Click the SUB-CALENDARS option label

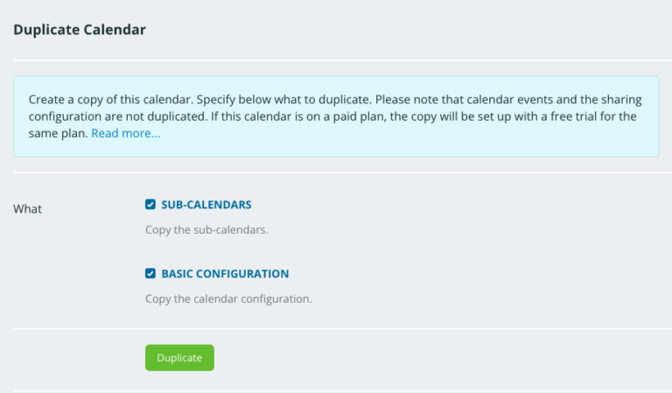(206, 205)
